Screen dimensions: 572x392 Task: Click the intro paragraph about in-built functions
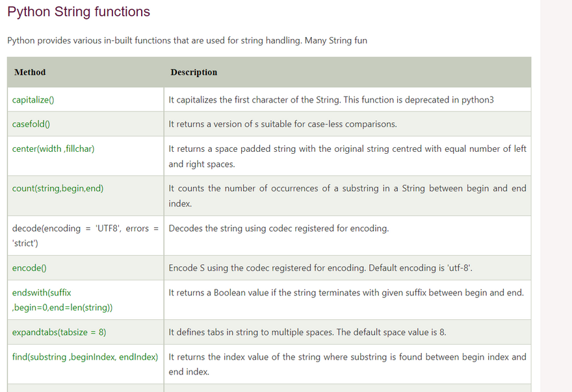click(x=187, y=40)
